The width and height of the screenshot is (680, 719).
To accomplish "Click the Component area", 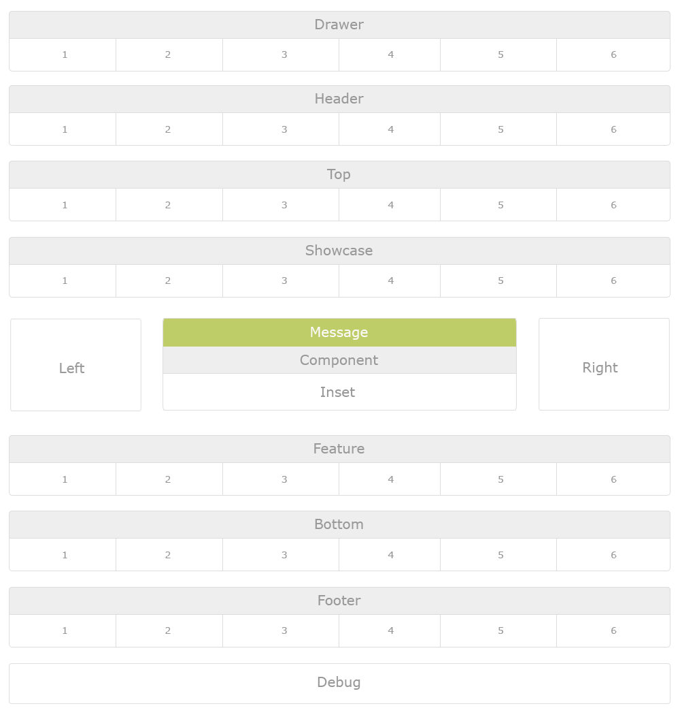I will click(339, 361).
